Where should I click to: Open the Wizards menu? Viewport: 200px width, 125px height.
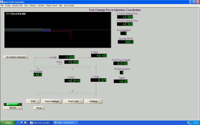(33, 5)
